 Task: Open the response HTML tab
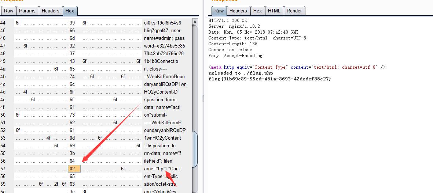click(x=274, y=11)
